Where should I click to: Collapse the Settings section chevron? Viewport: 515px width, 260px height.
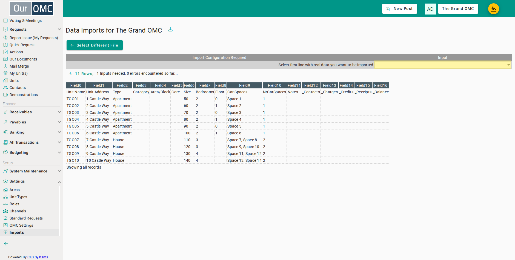[x=59, y=182]
